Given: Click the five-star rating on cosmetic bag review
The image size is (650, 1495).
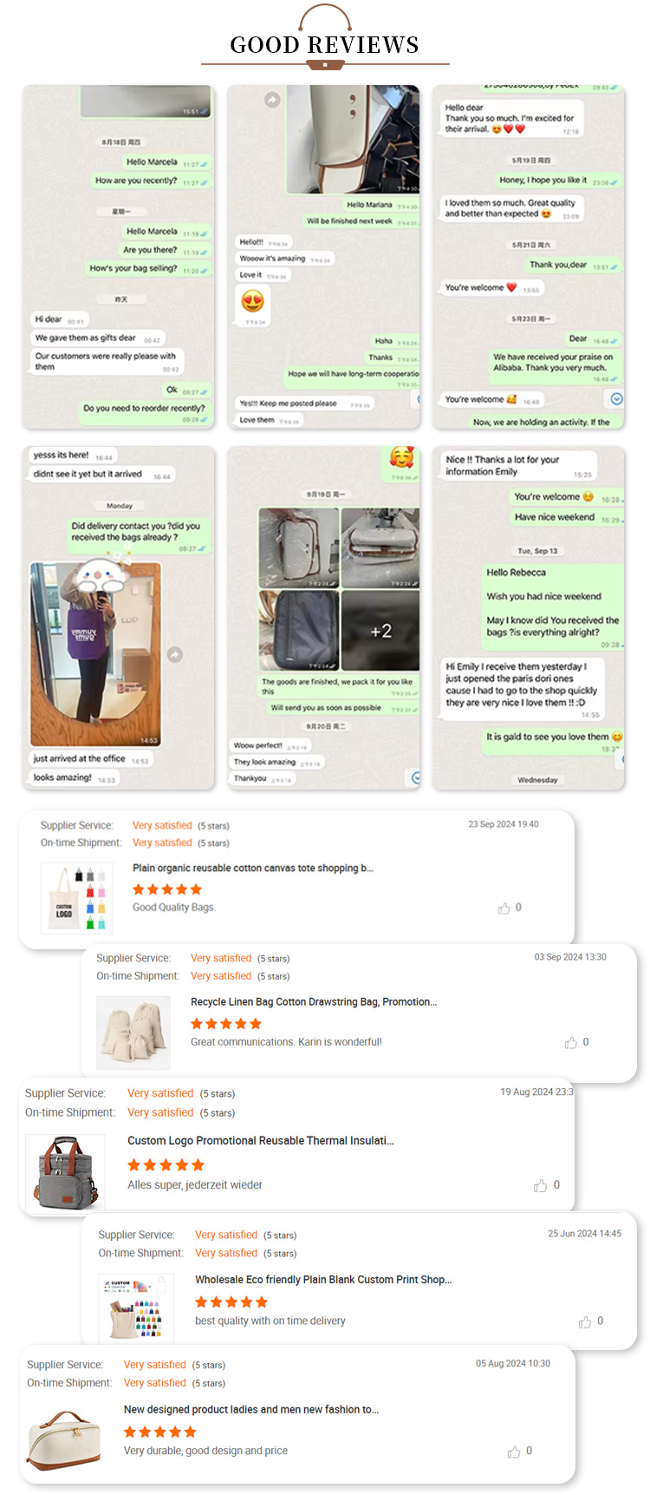Looking at the screenshot, I should click(160, 1432).
